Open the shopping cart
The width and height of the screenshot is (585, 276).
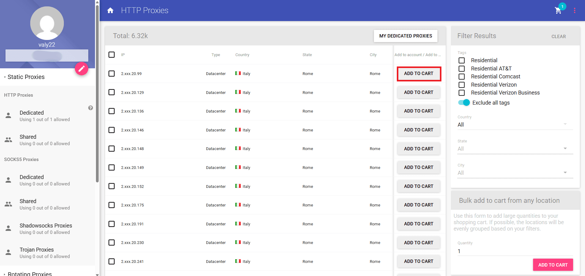pyautogui.click(x=558, y=10)
